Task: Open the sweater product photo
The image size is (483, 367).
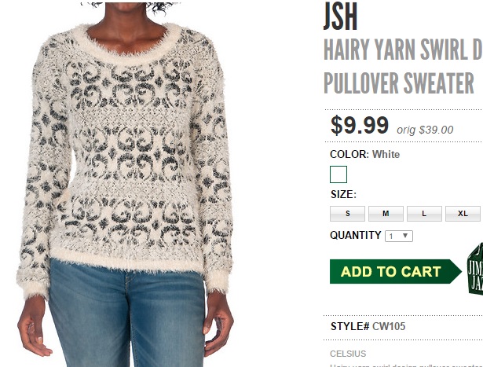Action: click(x=126, y=184)
